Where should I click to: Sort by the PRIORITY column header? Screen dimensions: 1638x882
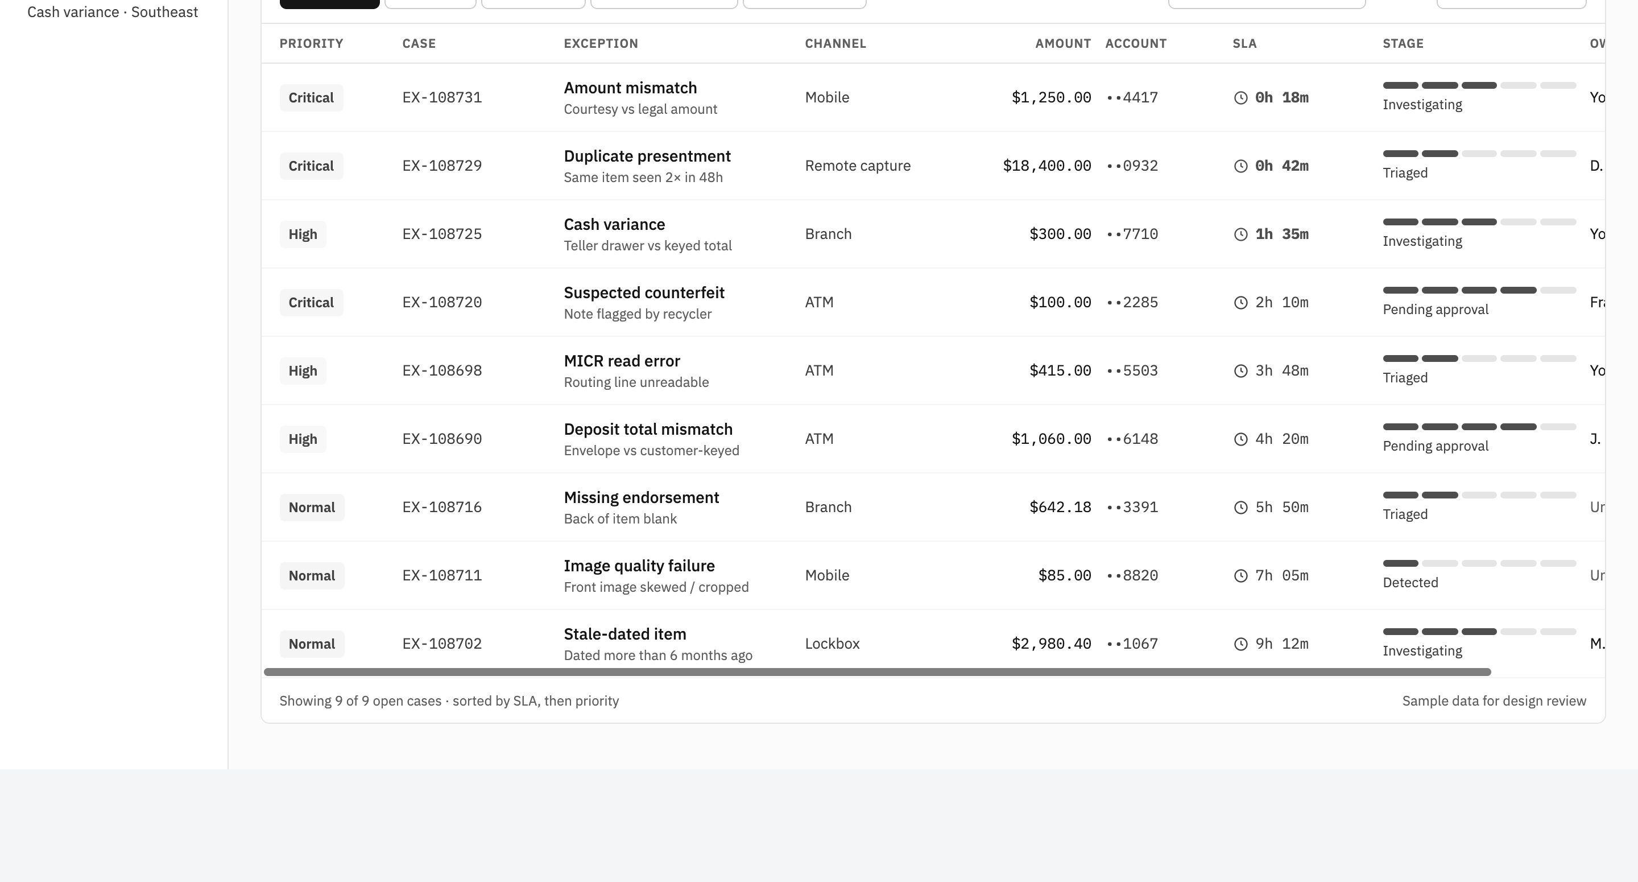[311, 43]
